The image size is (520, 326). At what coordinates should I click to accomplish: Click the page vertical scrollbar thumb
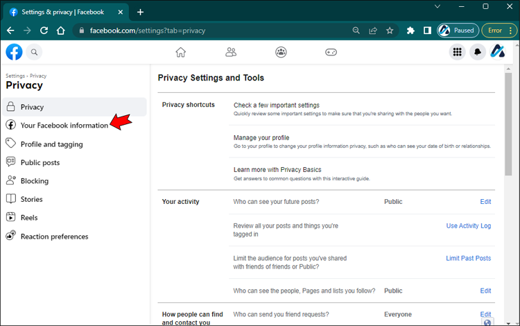pos(508,124)
